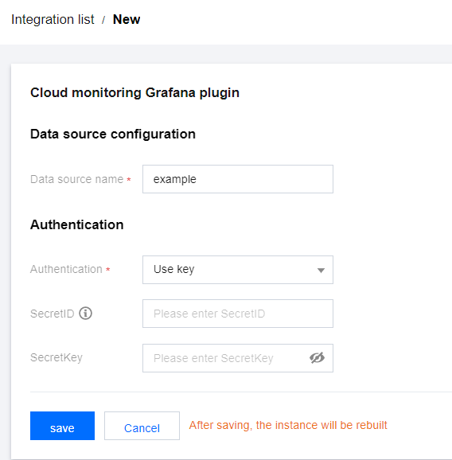Click the blue save button

(62, 426)
